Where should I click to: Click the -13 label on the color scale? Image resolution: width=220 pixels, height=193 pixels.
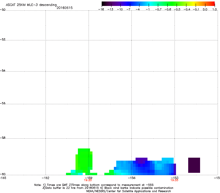coord(110,10)
